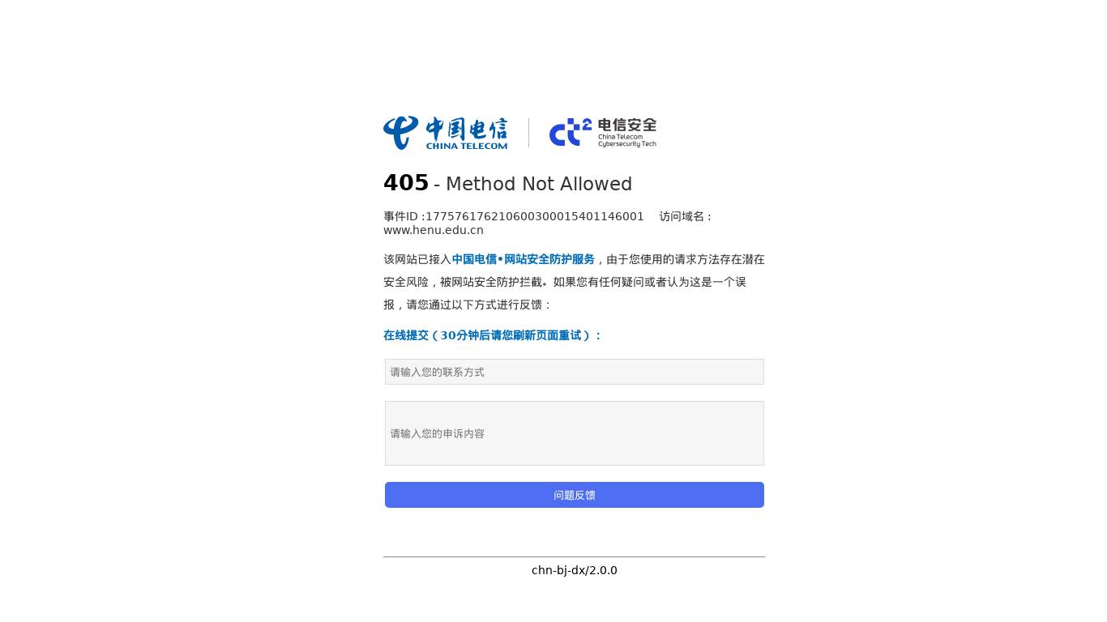The height and width of the screenshot is (622, 1107).
Task: Click the horizontal divider above the footer
Action: coord(575,556)
